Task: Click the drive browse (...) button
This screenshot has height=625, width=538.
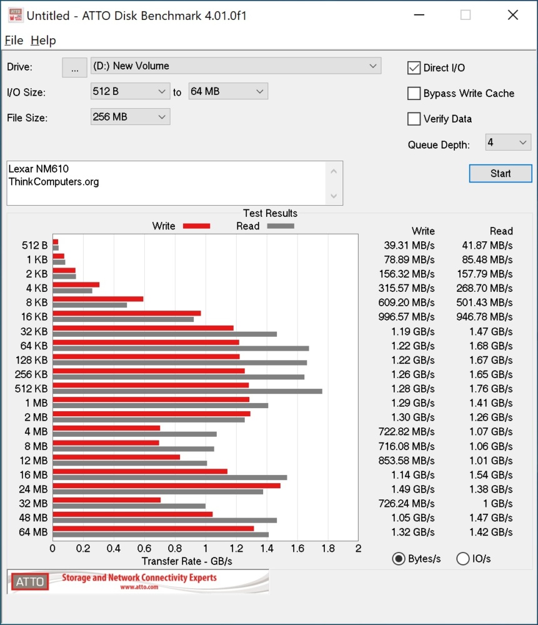Action: click(x=74, y=67)
